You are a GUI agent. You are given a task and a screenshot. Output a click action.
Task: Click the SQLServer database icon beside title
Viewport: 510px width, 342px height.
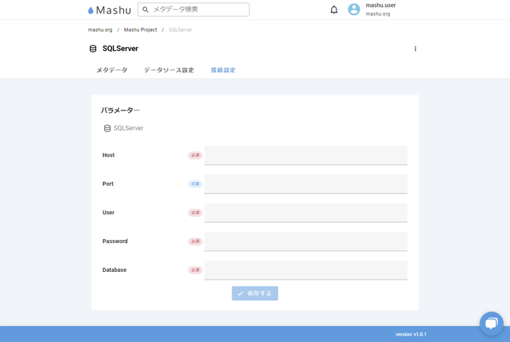[93, 49]
